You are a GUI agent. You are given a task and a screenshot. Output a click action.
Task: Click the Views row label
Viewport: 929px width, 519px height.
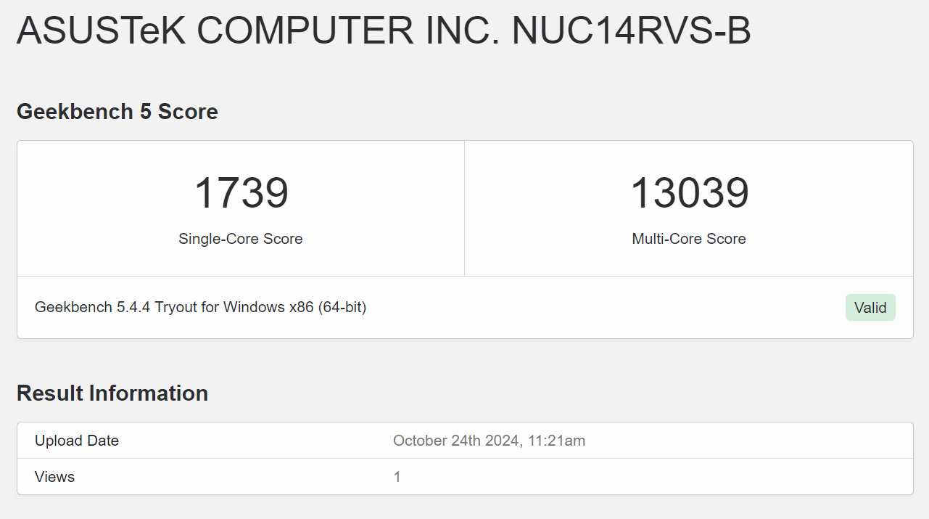(55, 477)
